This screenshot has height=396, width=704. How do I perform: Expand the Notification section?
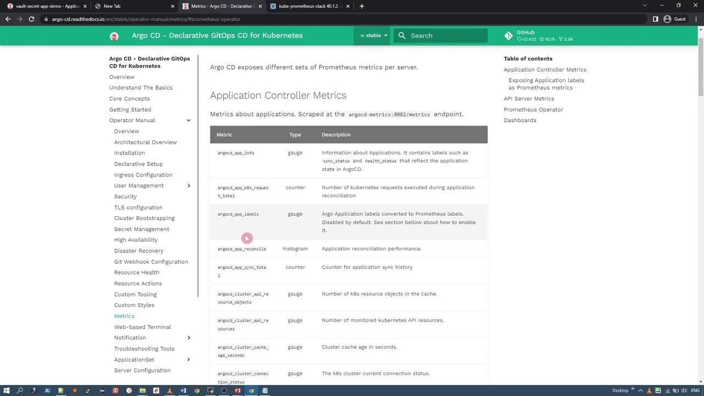189,338
